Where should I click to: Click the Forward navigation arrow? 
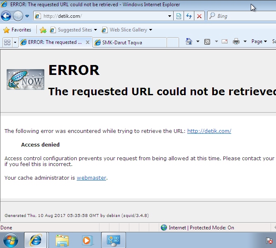click(18, 16)
